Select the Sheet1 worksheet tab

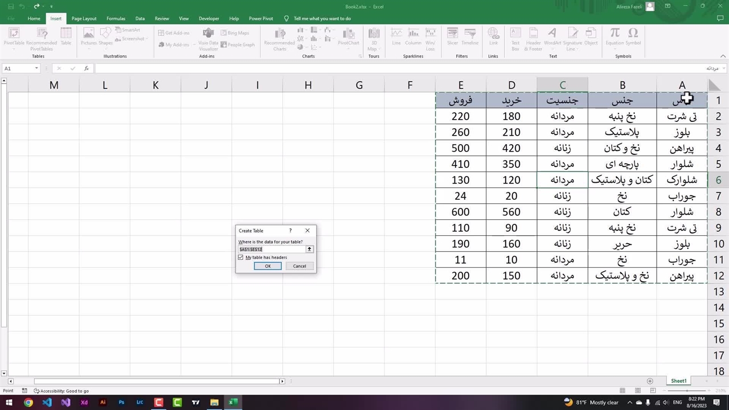pyautogui.click(x=678, y=381)
